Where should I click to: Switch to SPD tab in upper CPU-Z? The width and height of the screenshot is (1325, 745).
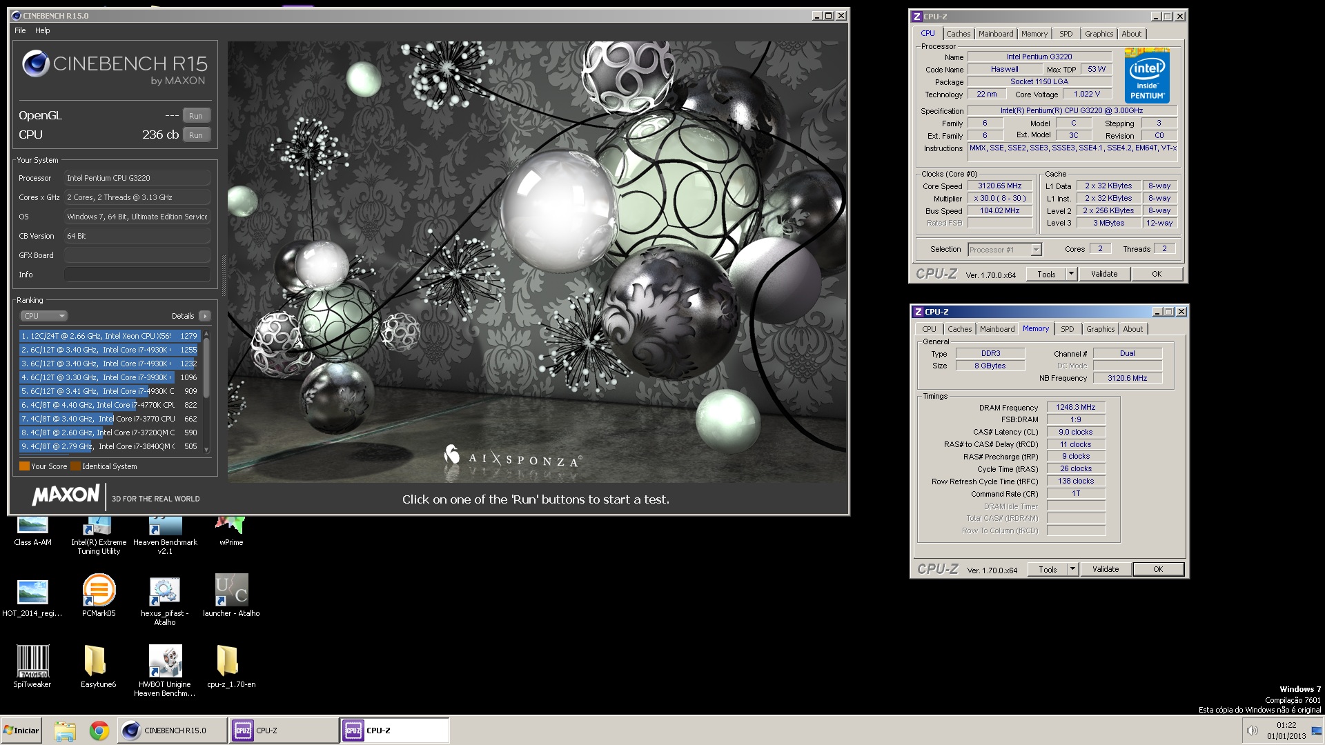pos(1066,34)
